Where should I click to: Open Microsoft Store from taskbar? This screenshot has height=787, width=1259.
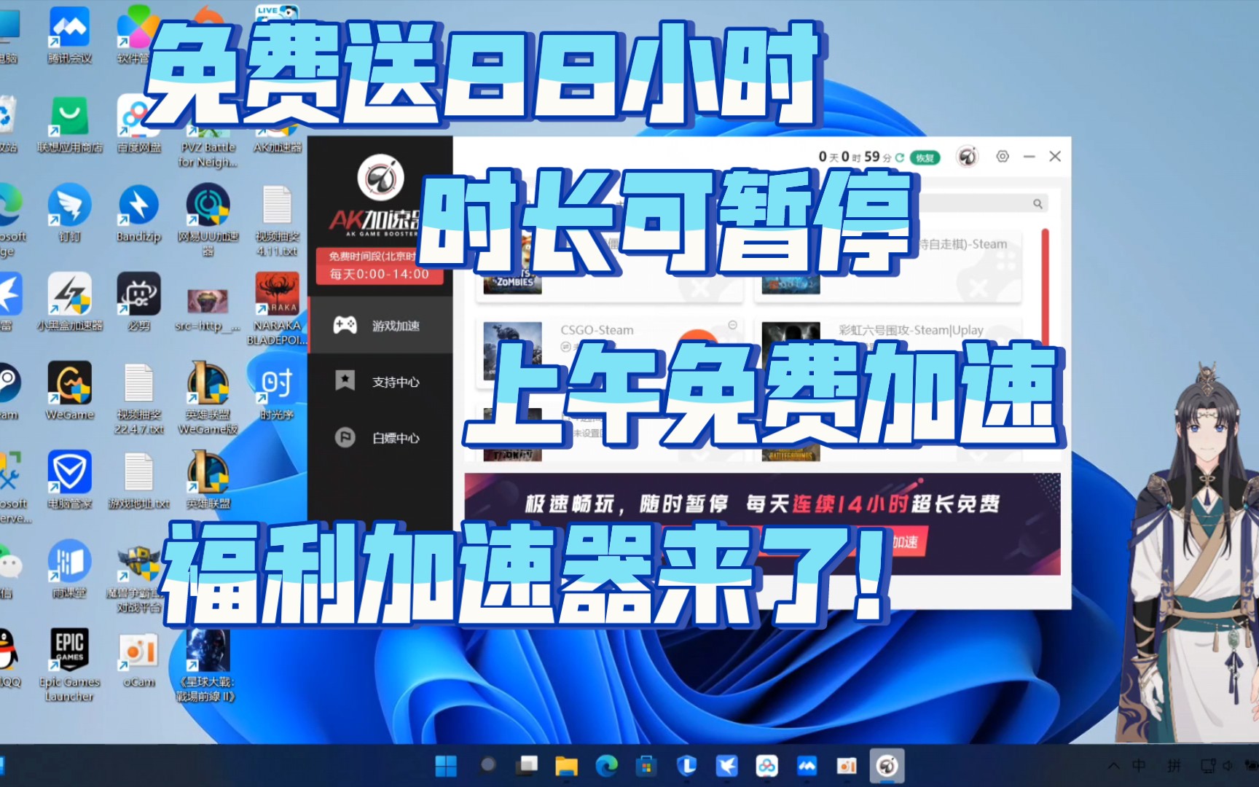coord(646,766)
